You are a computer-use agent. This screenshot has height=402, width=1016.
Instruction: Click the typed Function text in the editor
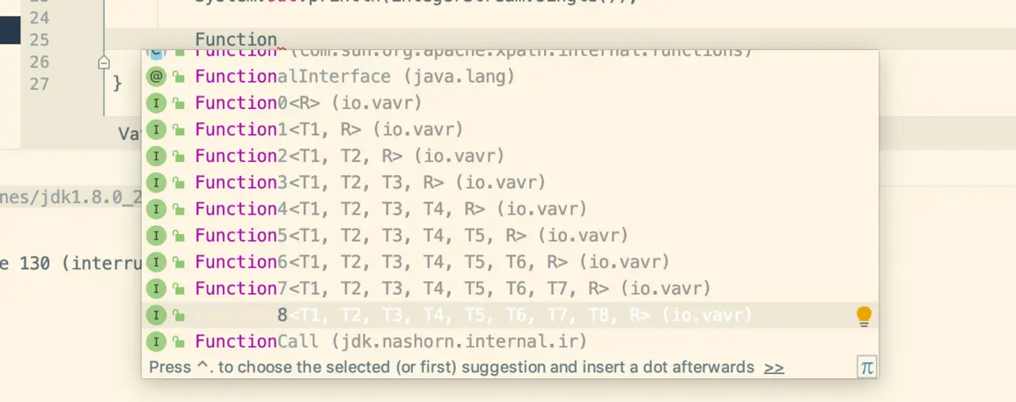pos(236,39)
